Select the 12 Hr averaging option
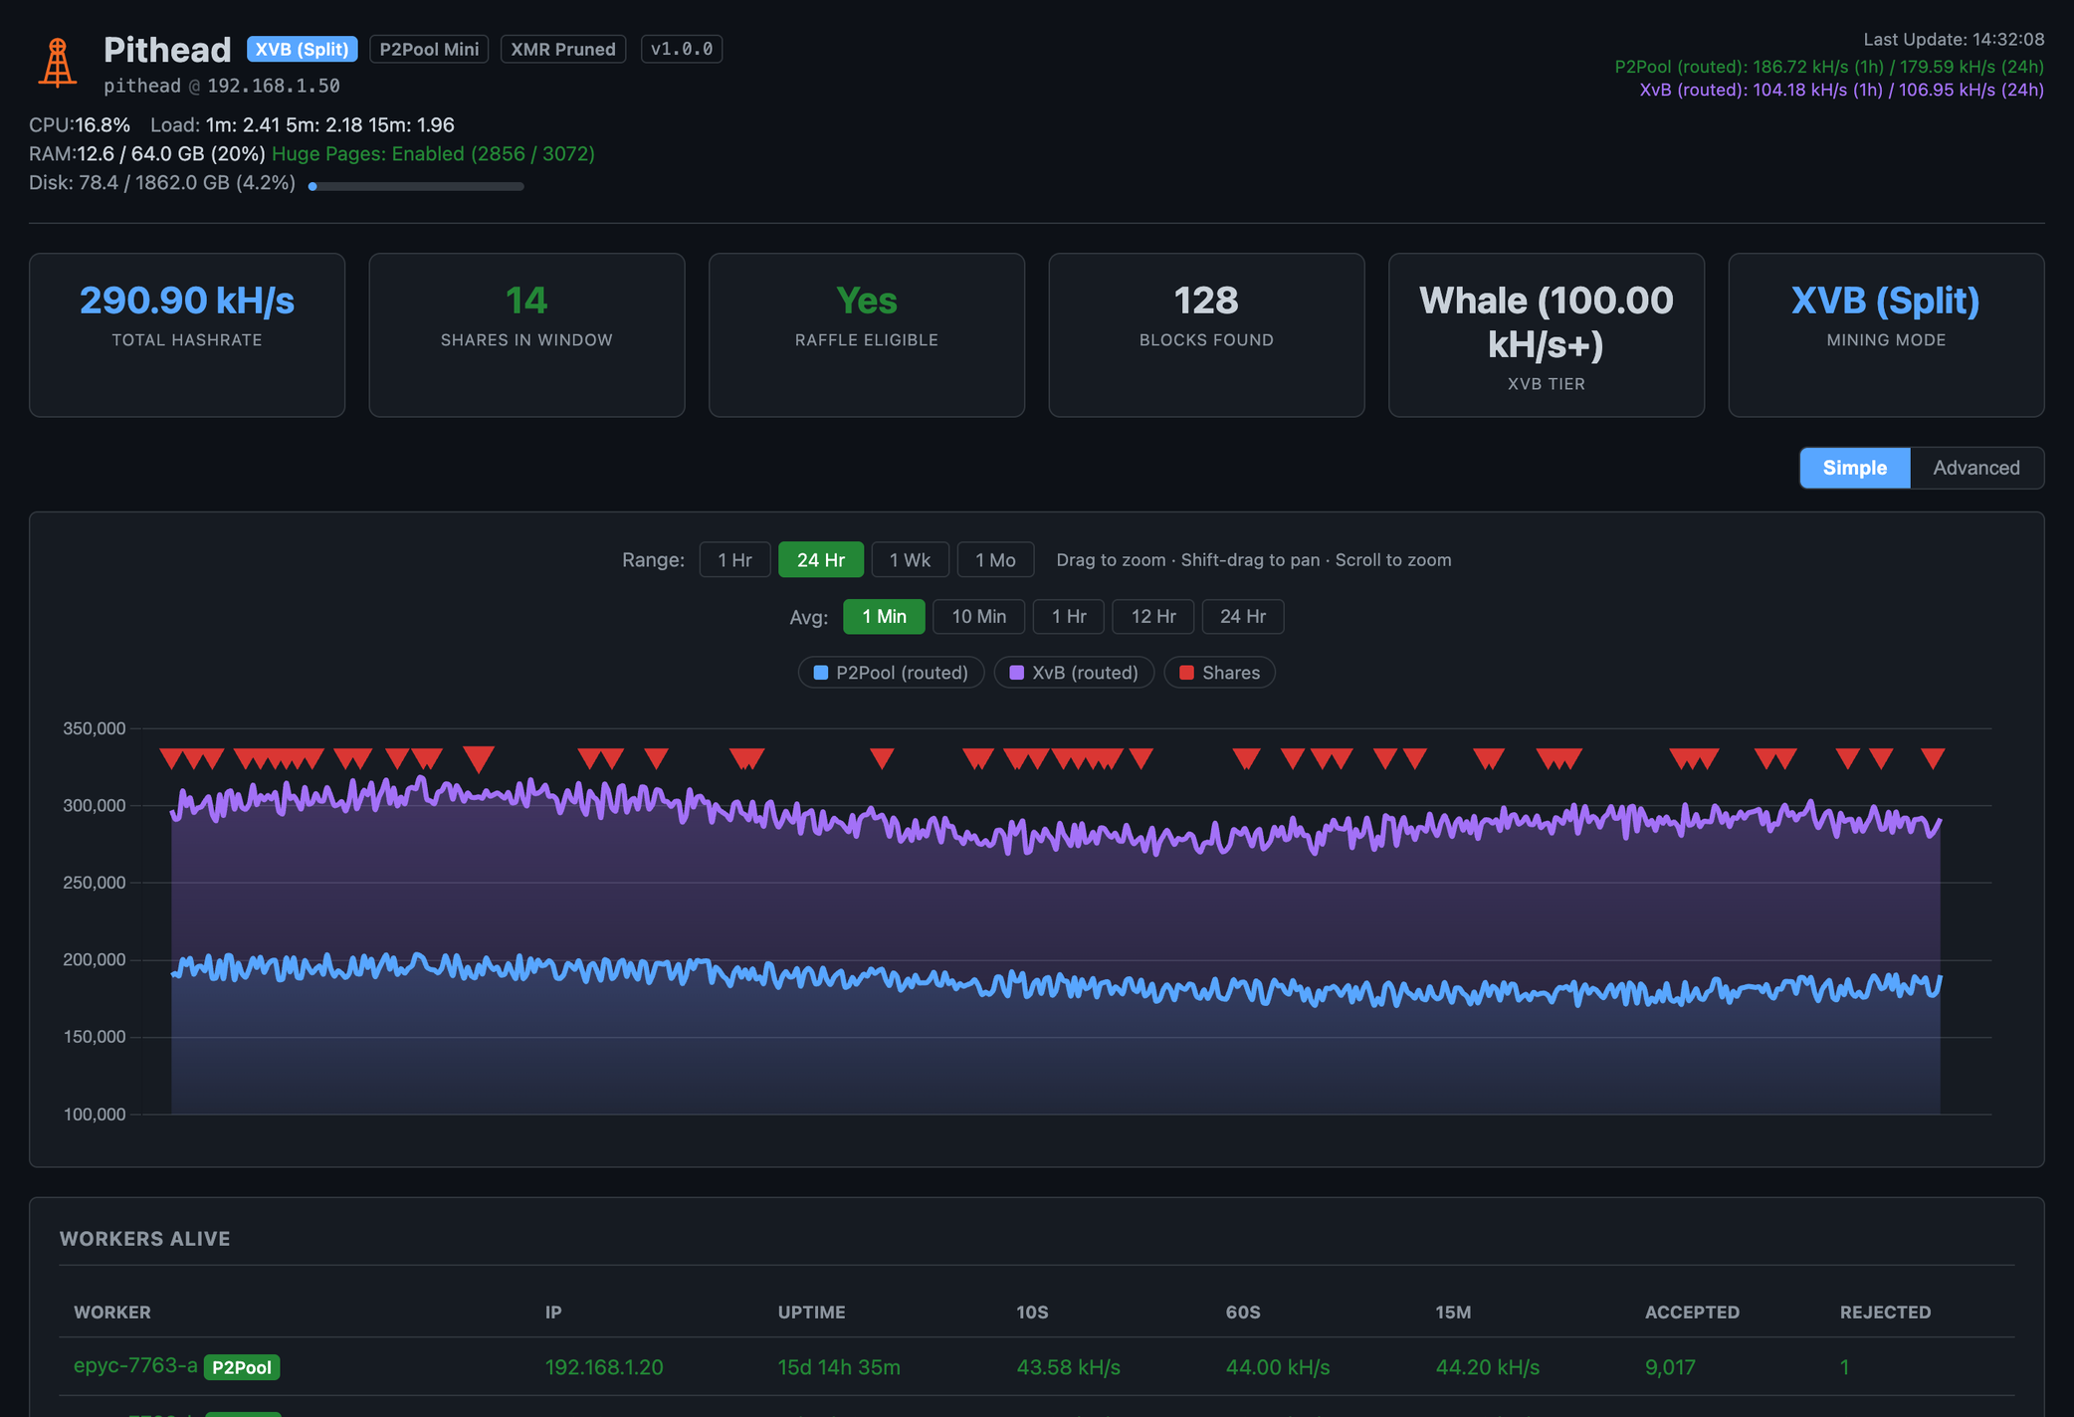The width and height of the screenshot is (2074, 1417). coord(1153,616)
